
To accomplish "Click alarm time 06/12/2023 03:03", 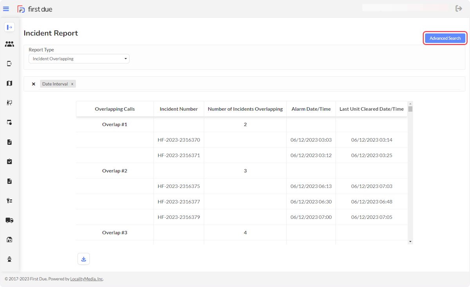I will (x=311, y=140).
